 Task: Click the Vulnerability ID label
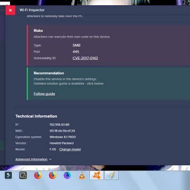(x=45, y=58)
